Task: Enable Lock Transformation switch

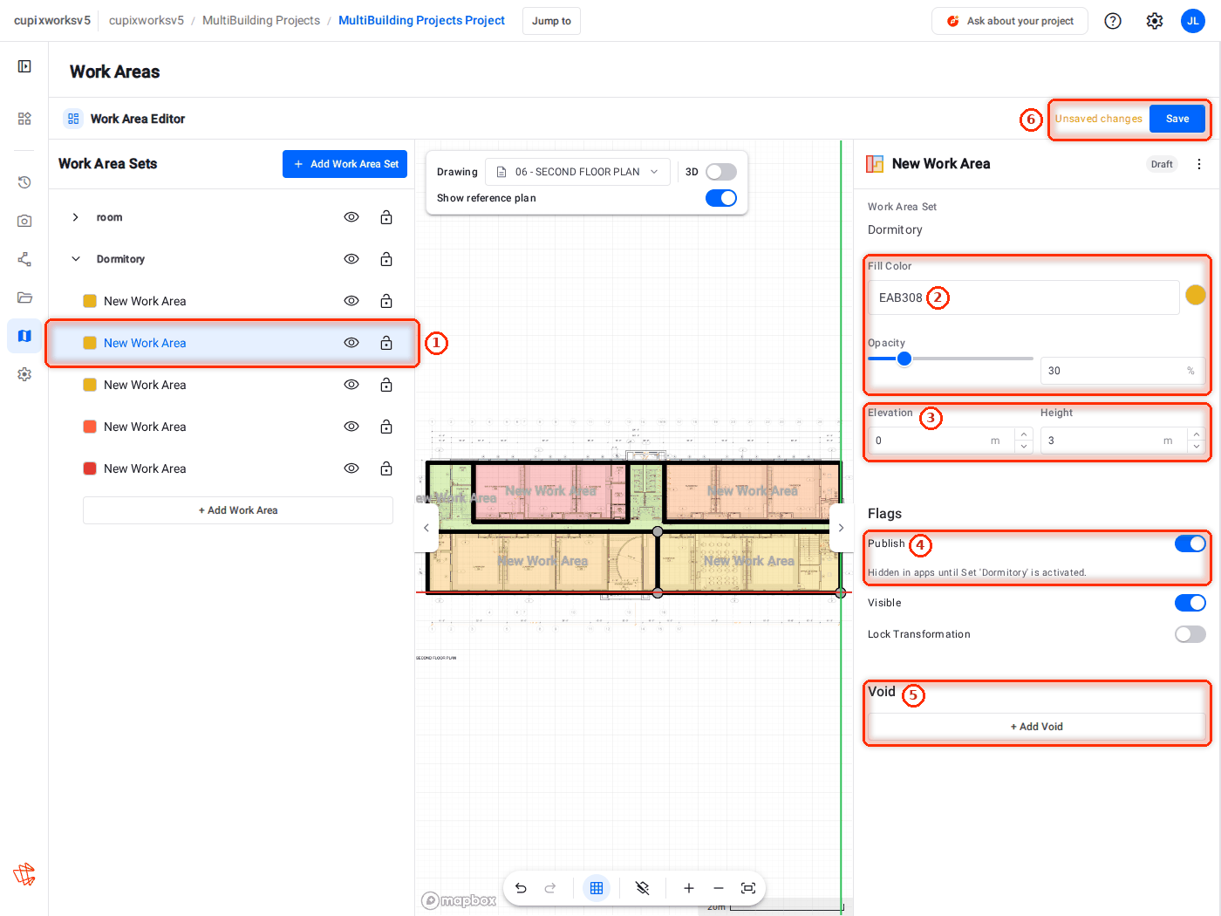Action: click(1190, 634)
